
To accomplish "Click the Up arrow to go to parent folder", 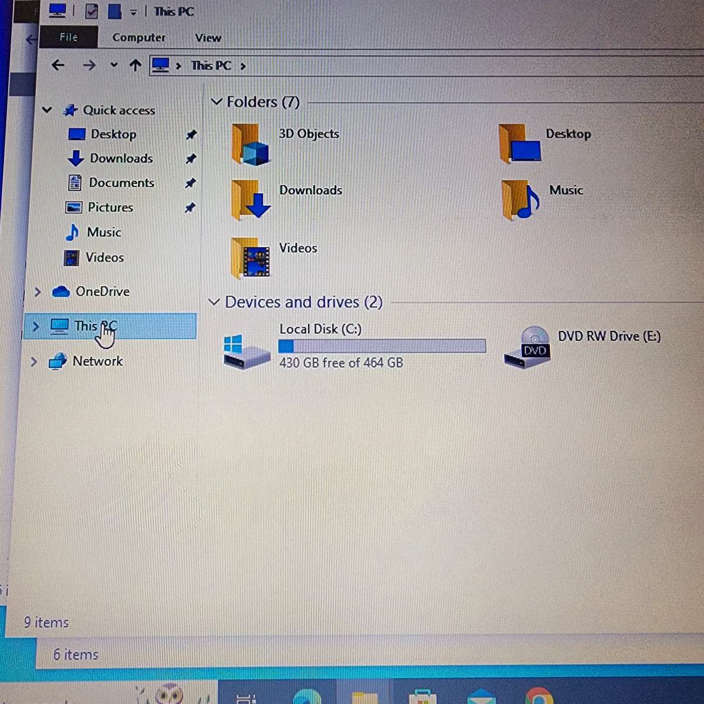I will 136,65.
